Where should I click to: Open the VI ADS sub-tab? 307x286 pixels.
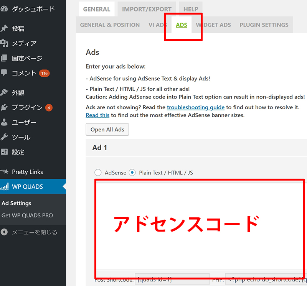coord(158,25)
